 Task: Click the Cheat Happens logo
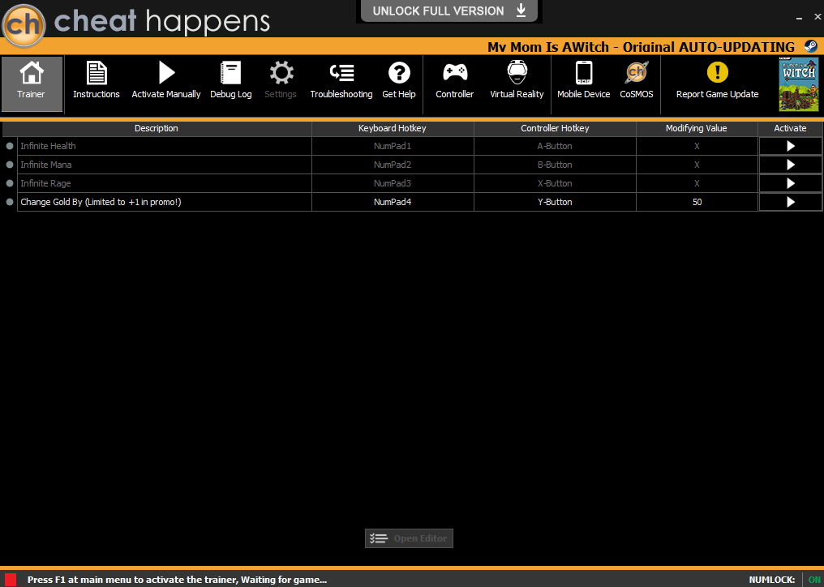[x=24, y=24]
